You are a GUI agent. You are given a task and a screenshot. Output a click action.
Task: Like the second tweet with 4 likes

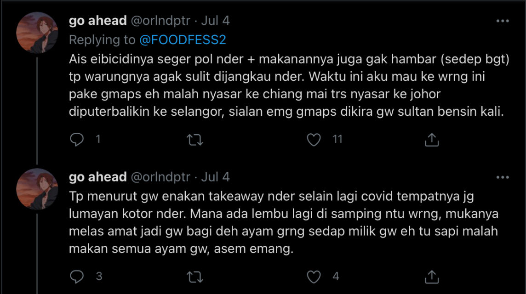(314, 276)
